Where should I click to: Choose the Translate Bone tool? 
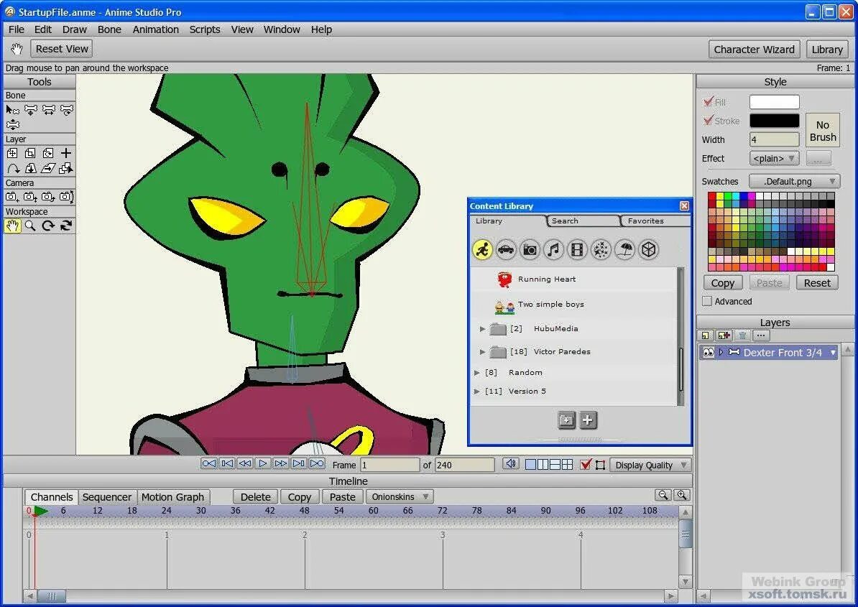31,110
